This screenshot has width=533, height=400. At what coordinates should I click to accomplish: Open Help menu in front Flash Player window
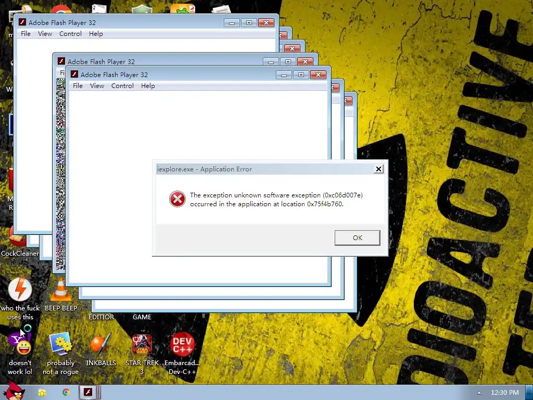point(148,86)
